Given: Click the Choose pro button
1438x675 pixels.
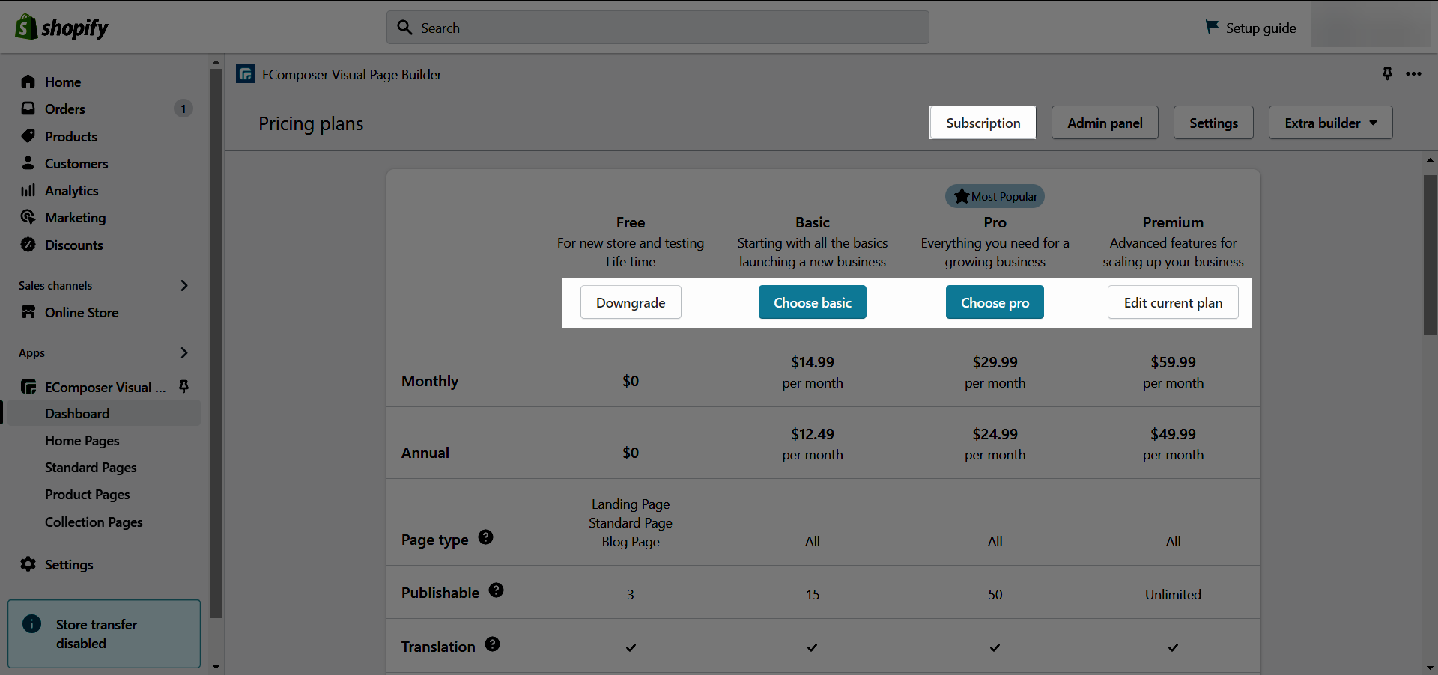Looking at the screenshot, I should (x=995, y=302).
